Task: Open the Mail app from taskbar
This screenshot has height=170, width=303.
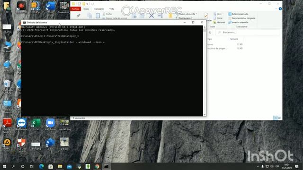Action: pyautogui.click(x=69, y=166)
